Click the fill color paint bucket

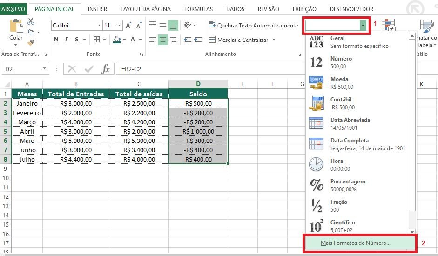tap(117, 40)
